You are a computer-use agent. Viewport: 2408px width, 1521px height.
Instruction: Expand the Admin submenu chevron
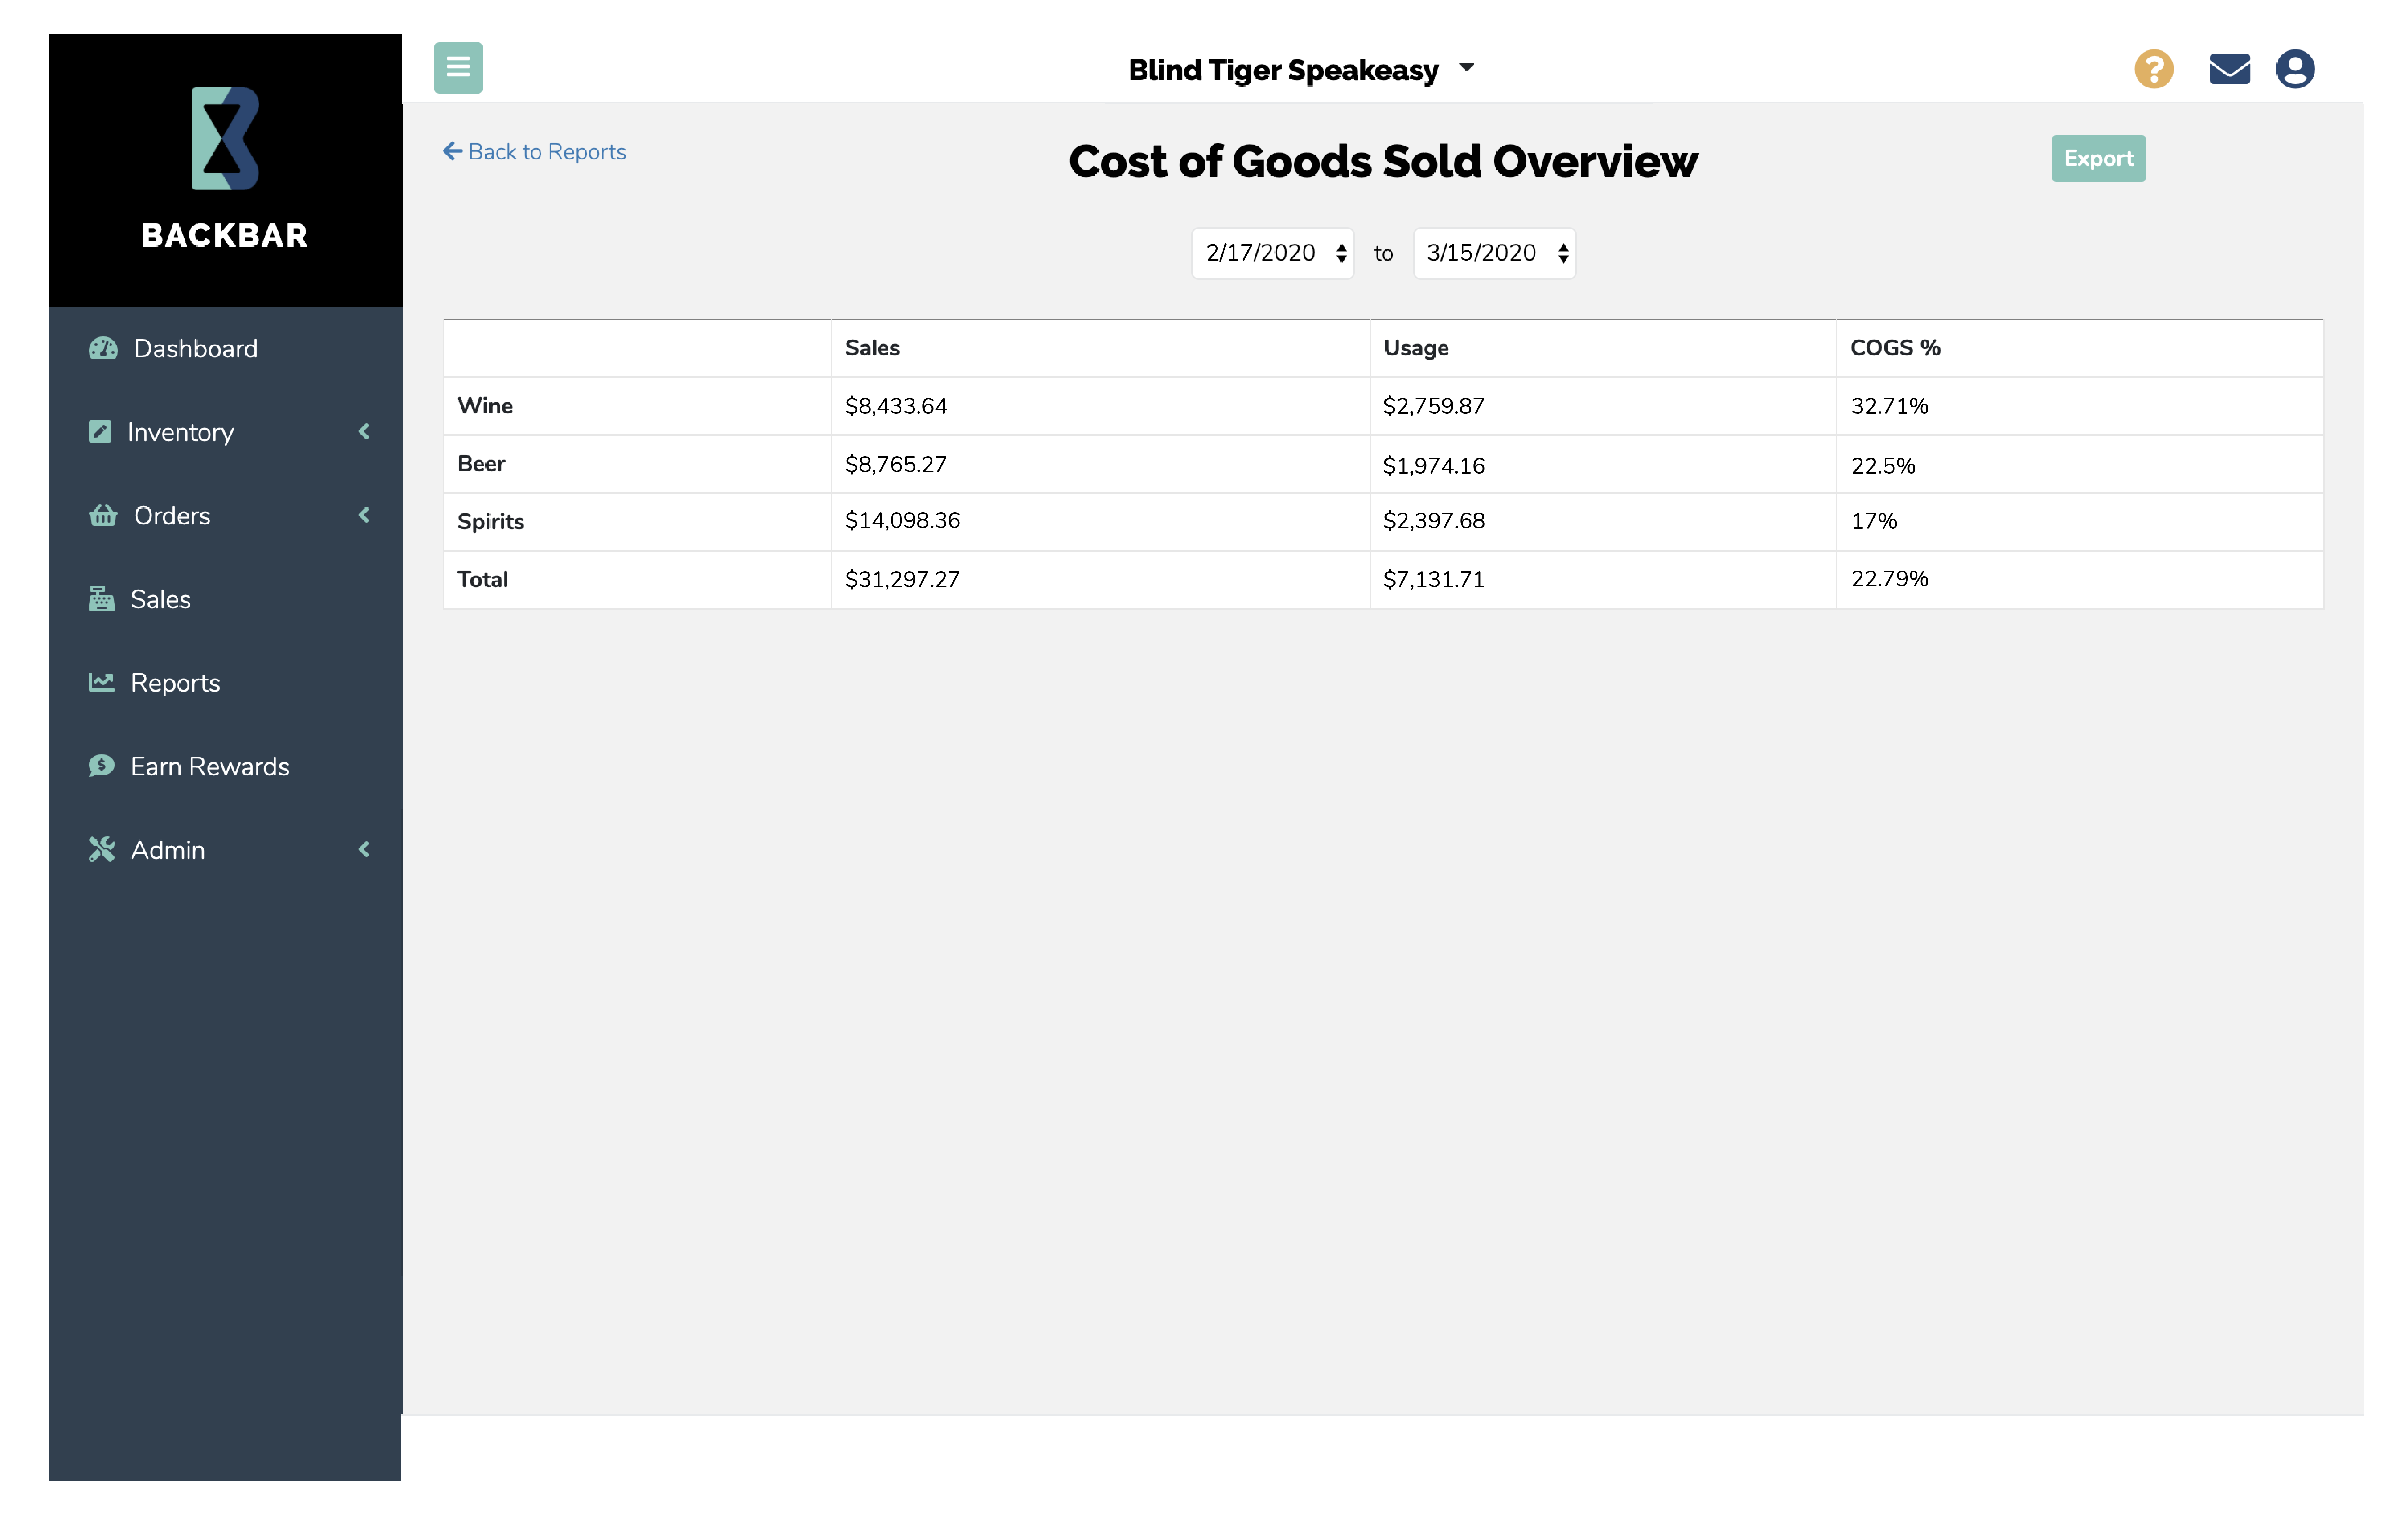coord(364,849)
